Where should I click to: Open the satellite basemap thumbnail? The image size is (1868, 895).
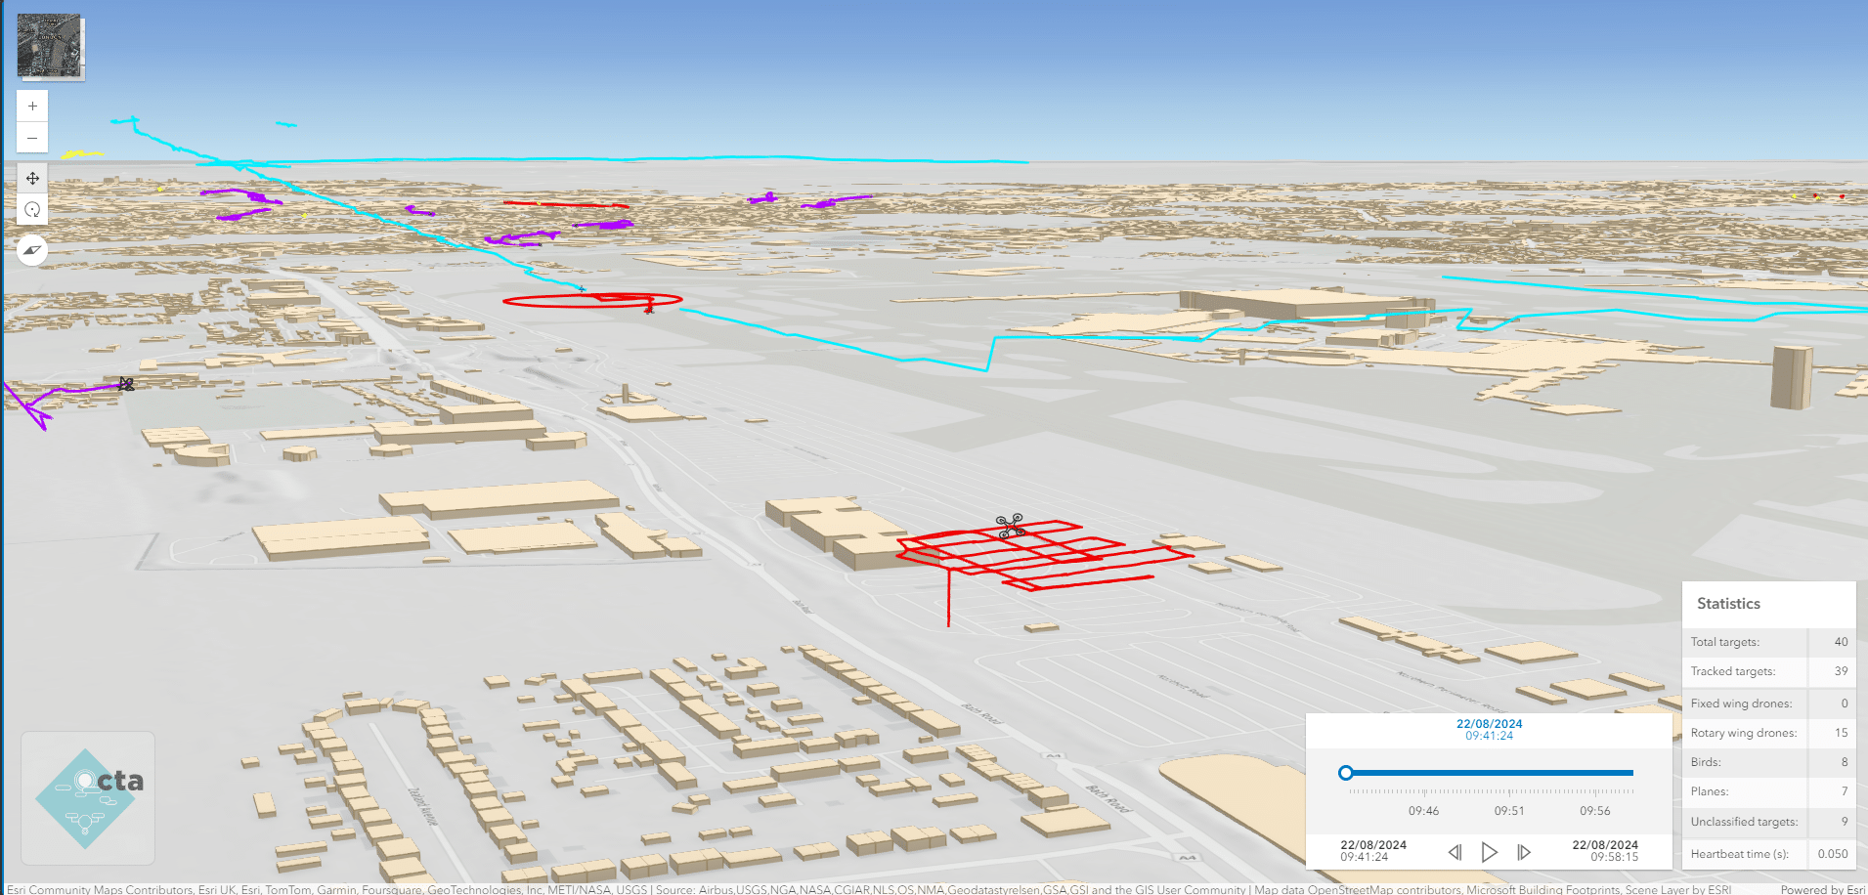[x=50, y=45]
